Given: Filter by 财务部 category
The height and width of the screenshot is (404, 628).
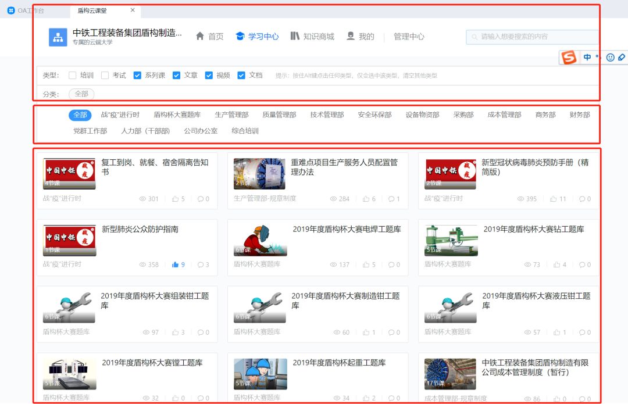Looking at the screenshot, I should (580, 115).
